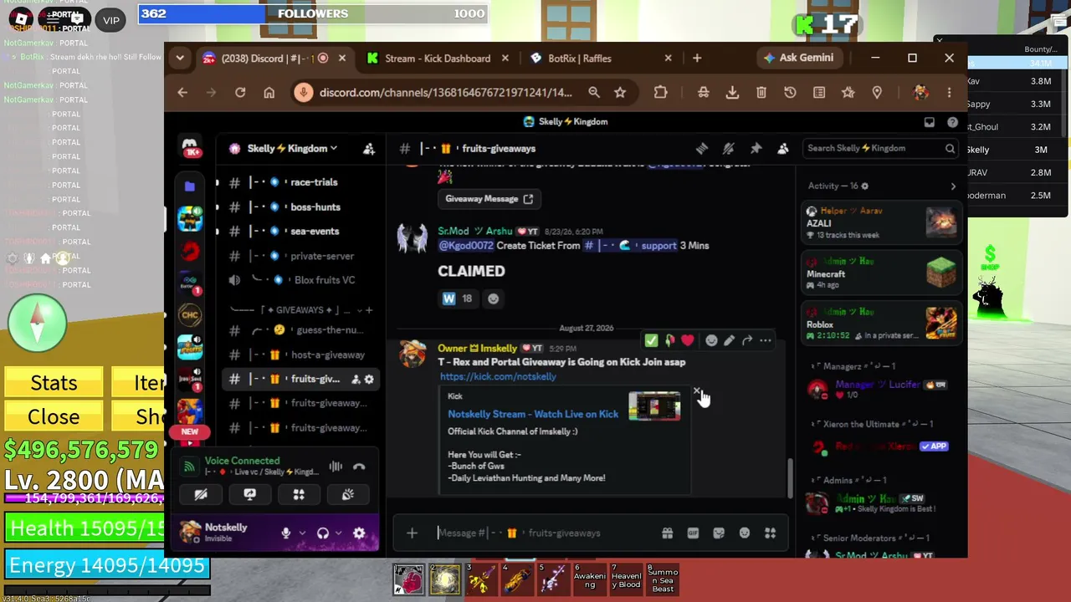Switch to Stream - Kick Dashboard tab
This screenshot has width=1071, height=602.
coord(437,59)
